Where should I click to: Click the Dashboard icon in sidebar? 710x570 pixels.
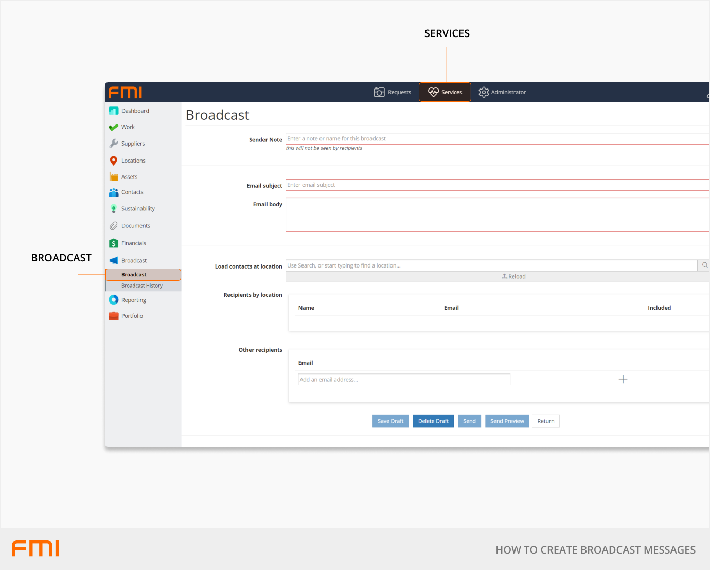[114, 111]
